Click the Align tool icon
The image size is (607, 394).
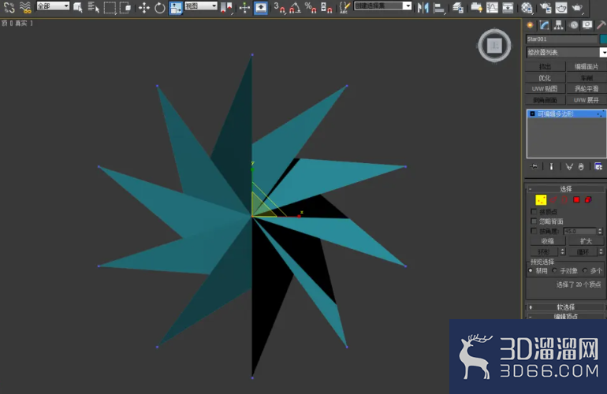[x=439, y=8]
